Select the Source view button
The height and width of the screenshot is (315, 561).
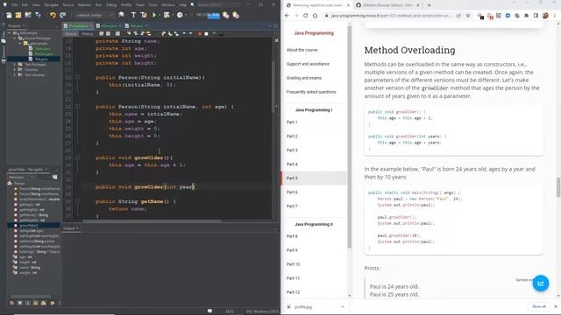pyautogui.click(x=71, y=33)
